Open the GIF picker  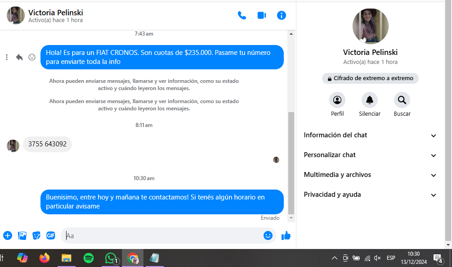(x=51, y=235)
